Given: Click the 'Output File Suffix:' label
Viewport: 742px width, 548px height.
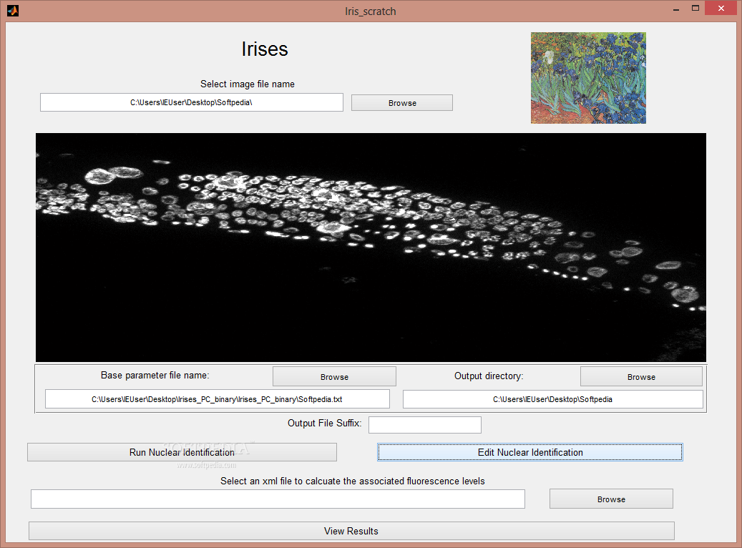Looking at the screenshot, I should (x=325, y=423).
